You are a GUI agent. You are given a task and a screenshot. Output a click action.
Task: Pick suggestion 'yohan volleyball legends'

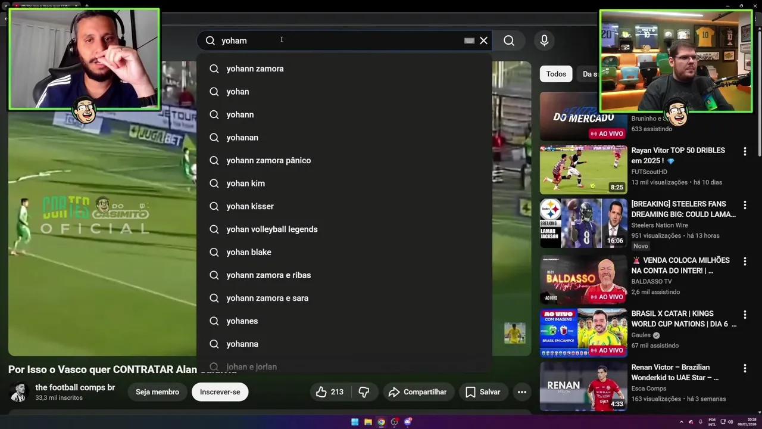[x=344, y=229]
